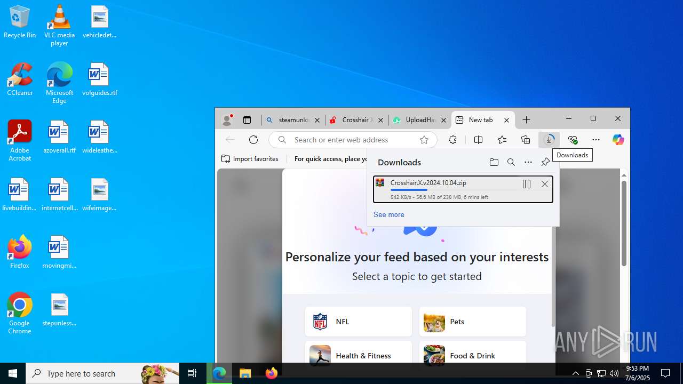683x384 pixels.
Task: Launch CCleaner from desktop
Action: [x=20, y=80]
